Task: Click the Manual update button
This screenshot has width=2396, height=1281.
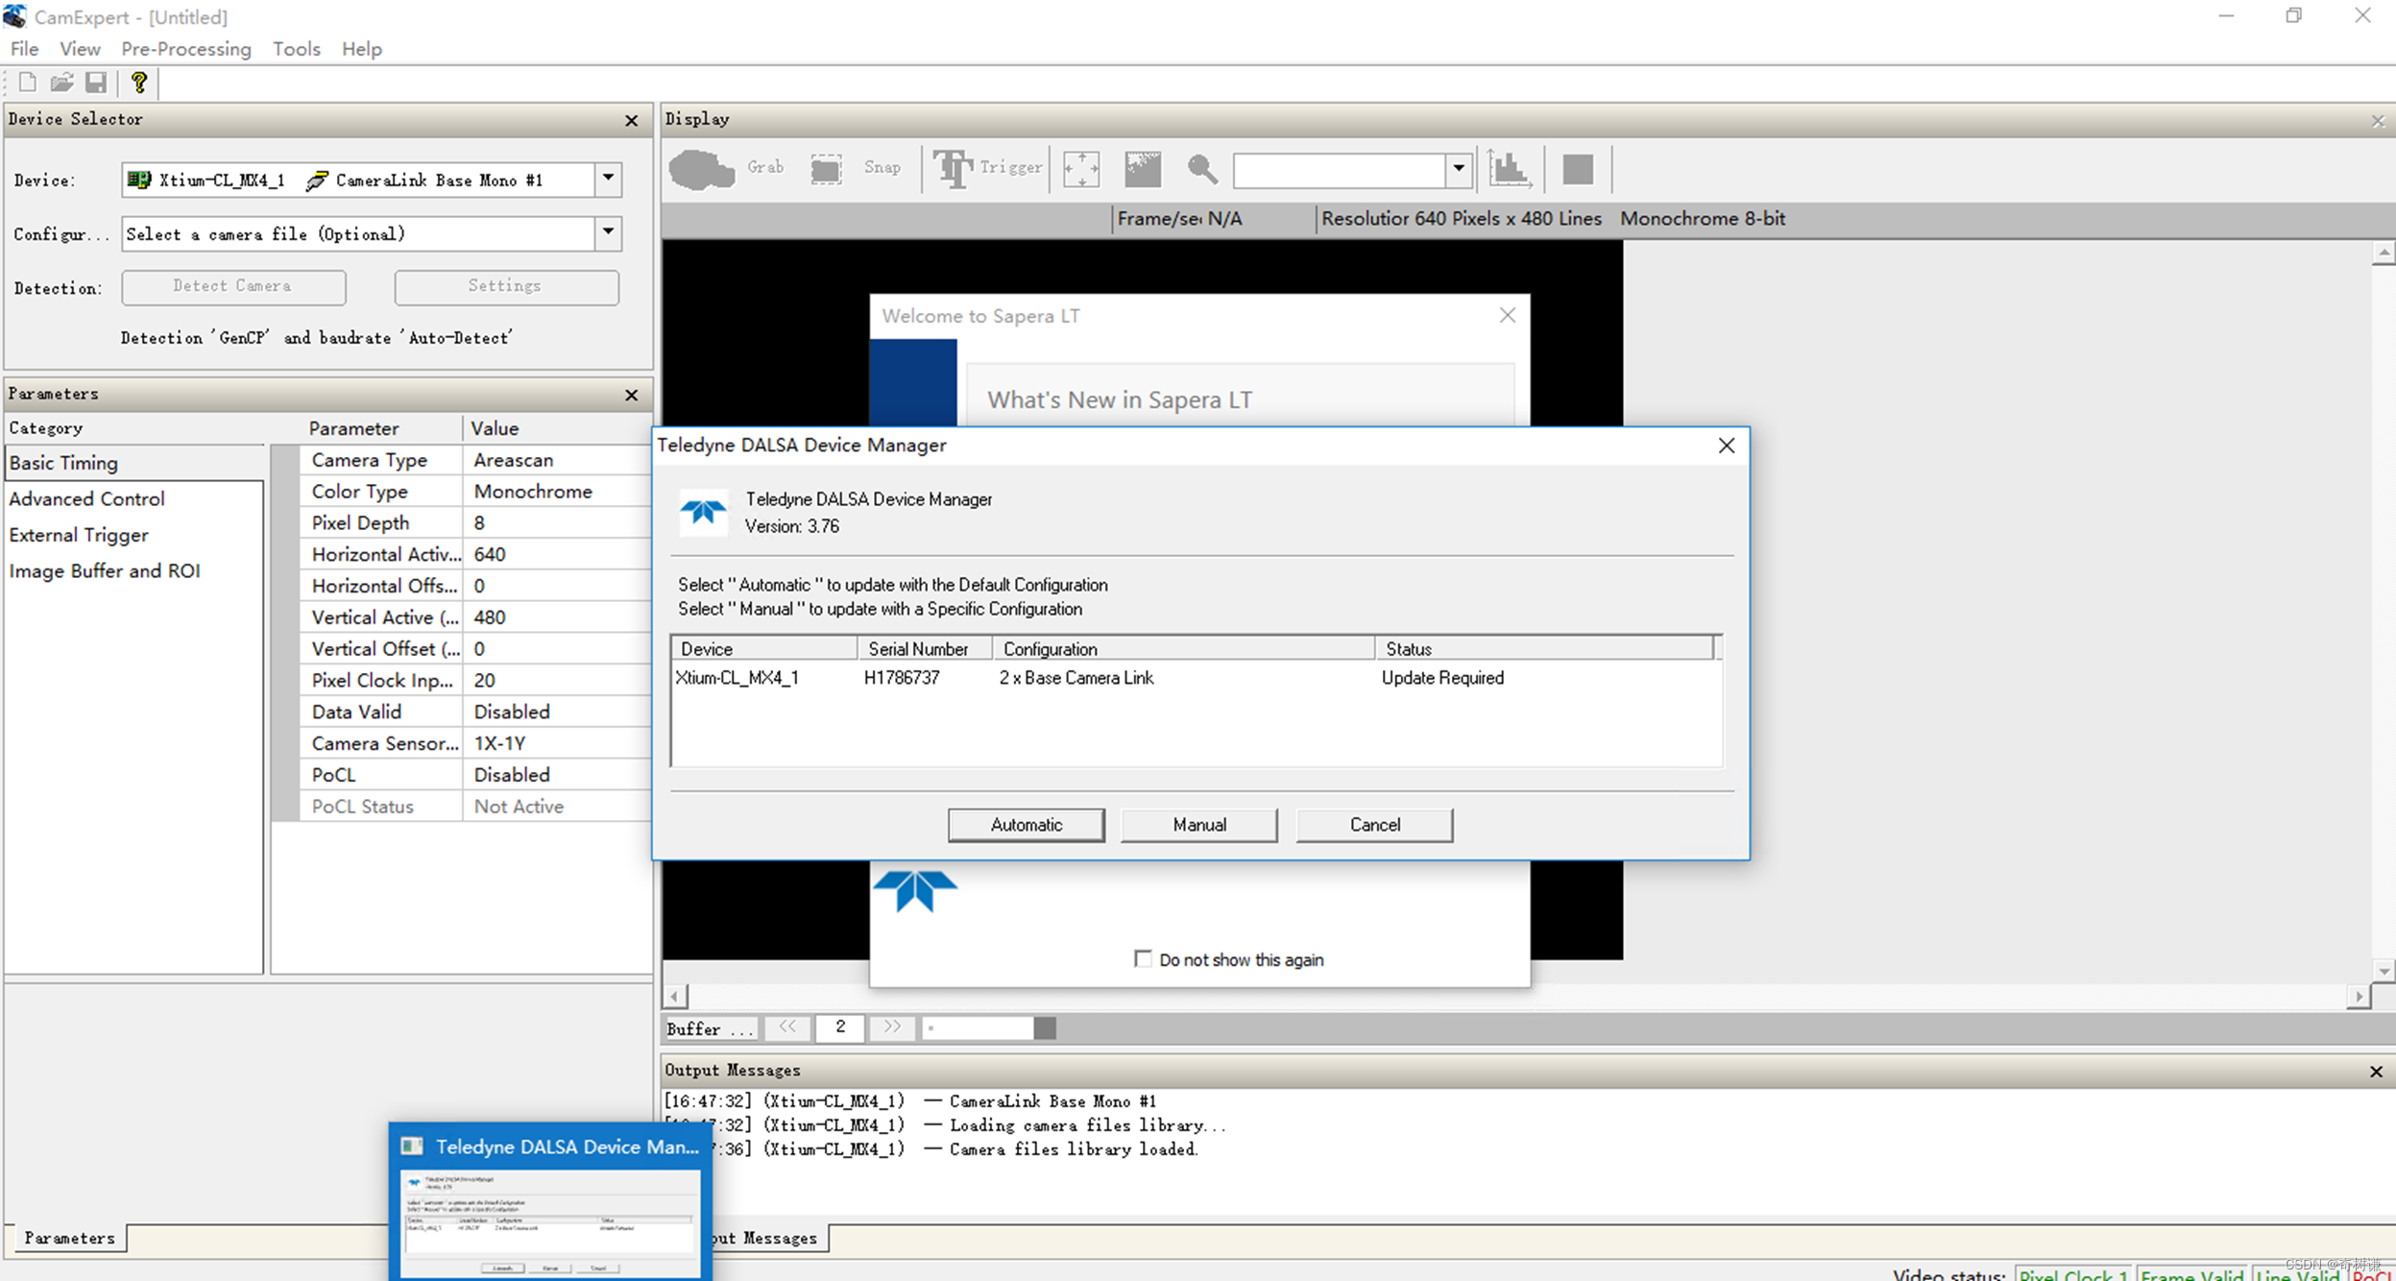Action: 1198,824
